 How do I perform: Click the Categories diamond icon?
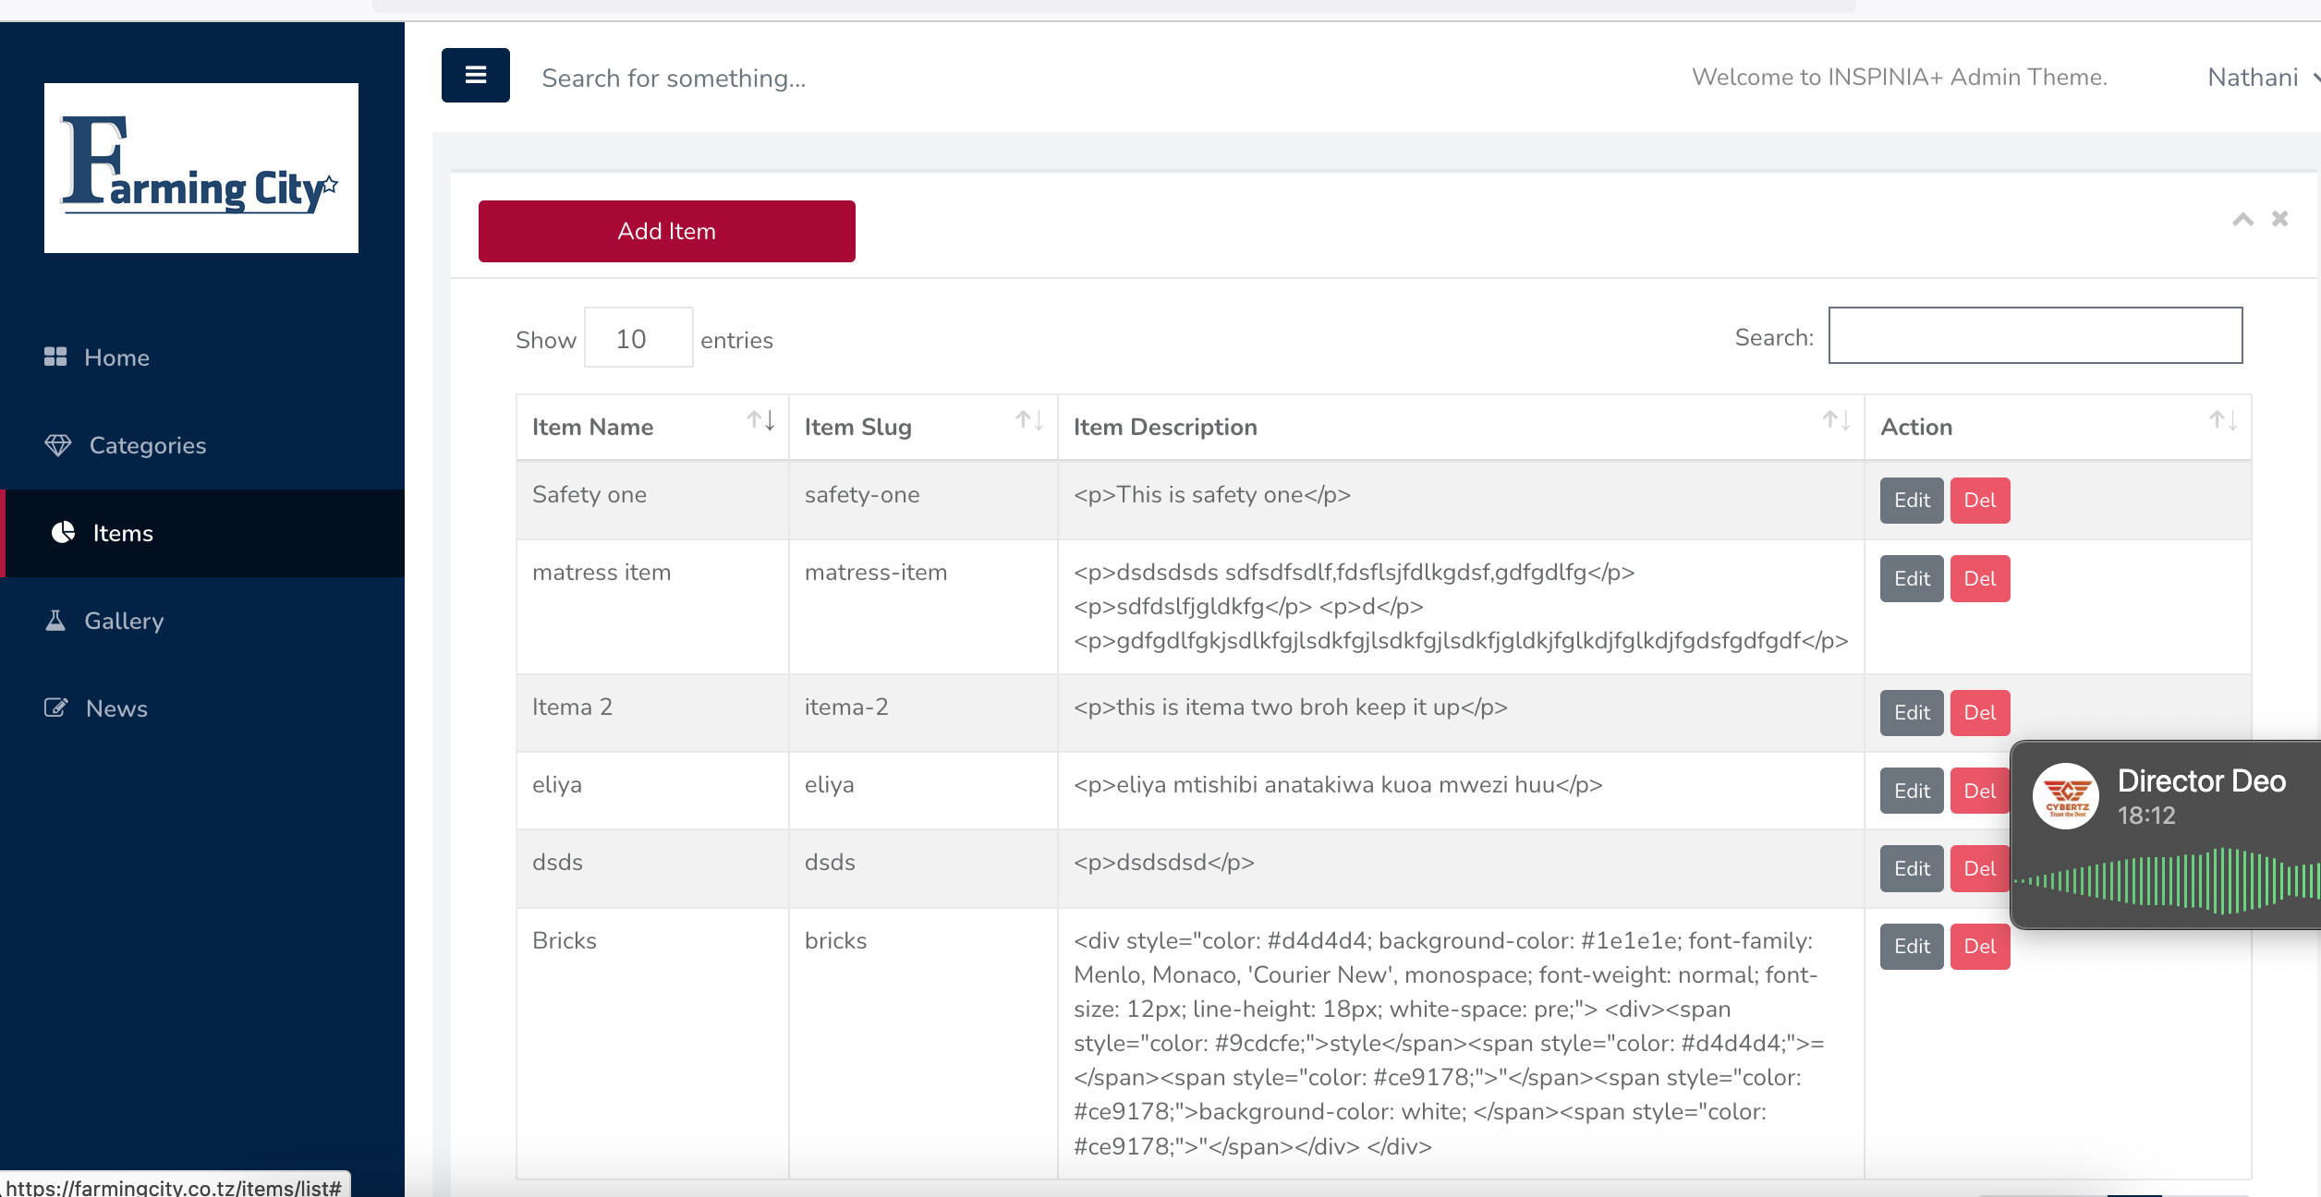point(57,445)
